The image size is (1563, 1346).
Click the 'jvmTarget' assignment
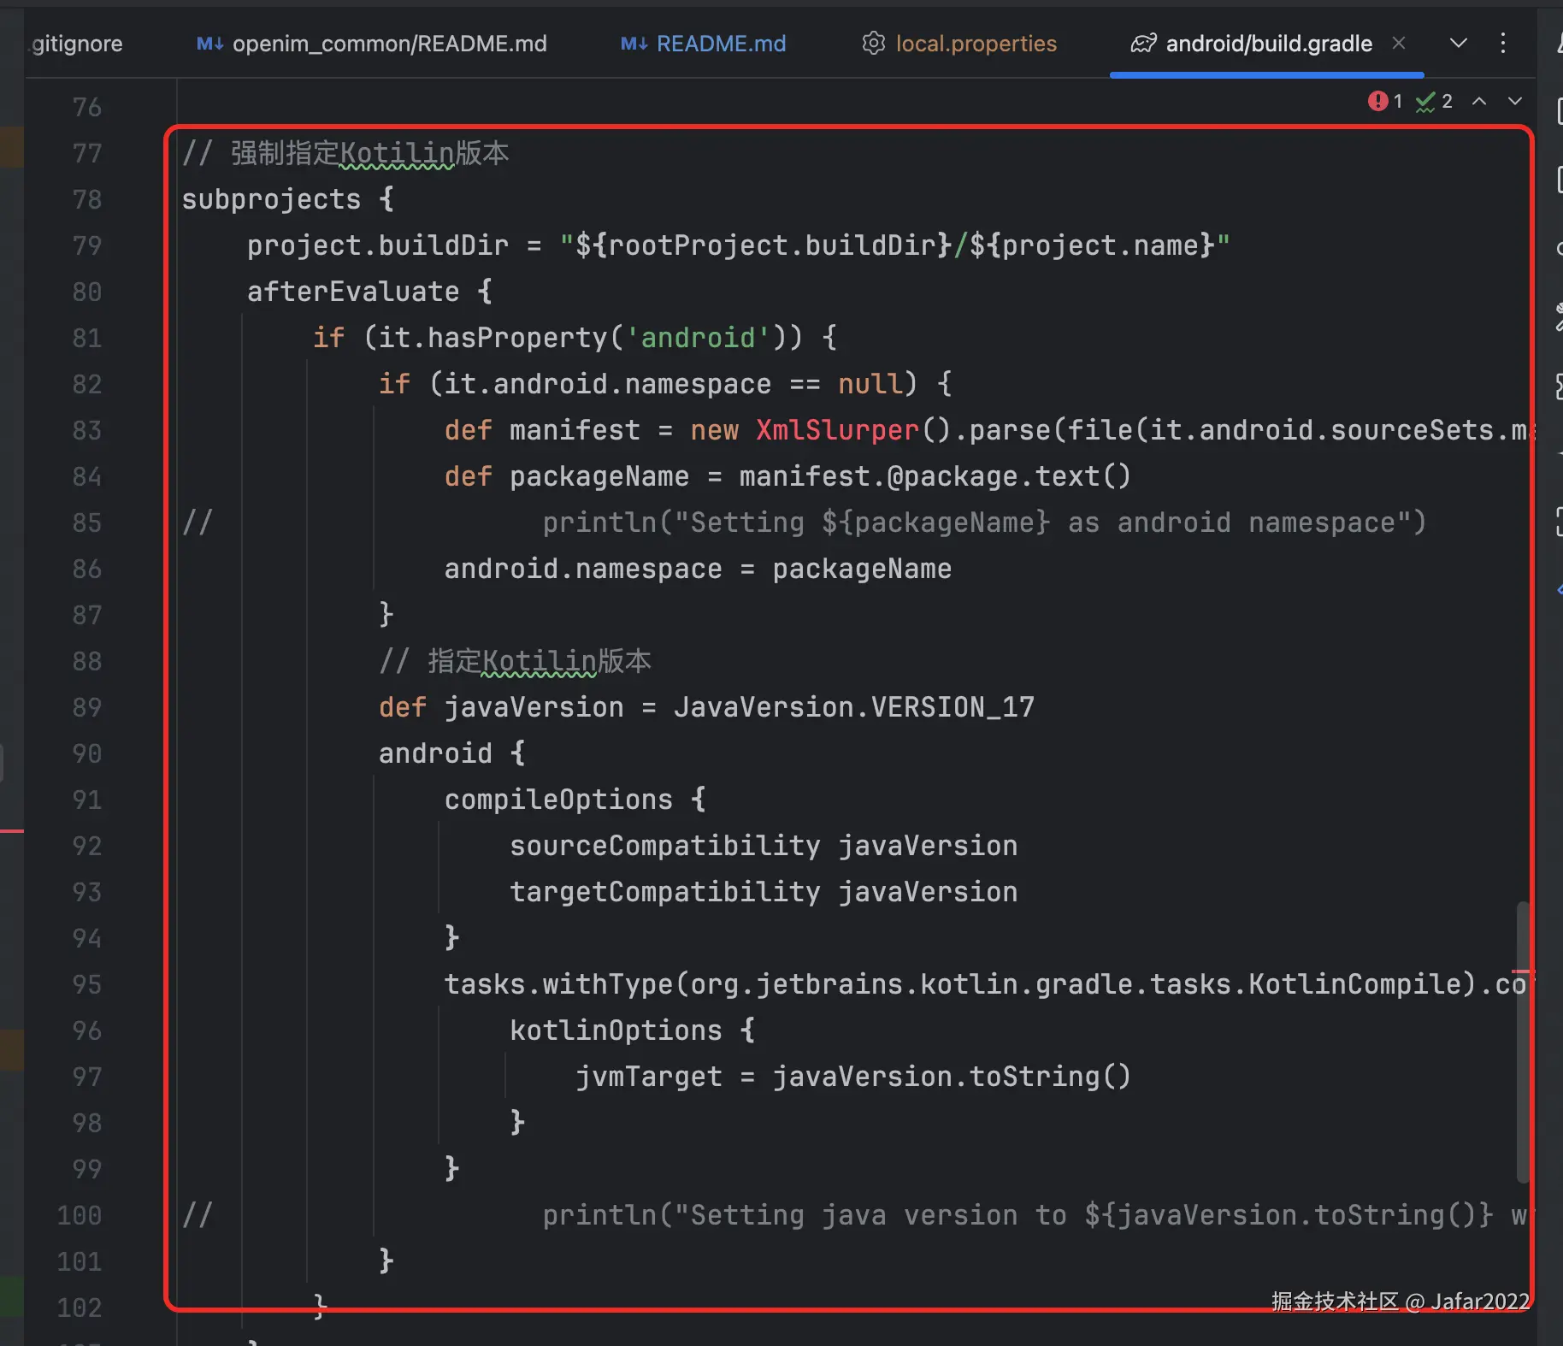pos(853,1077)
